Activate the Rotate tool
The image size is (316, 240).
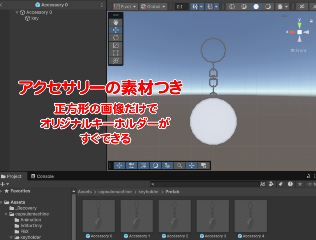[x=116, y=37]
